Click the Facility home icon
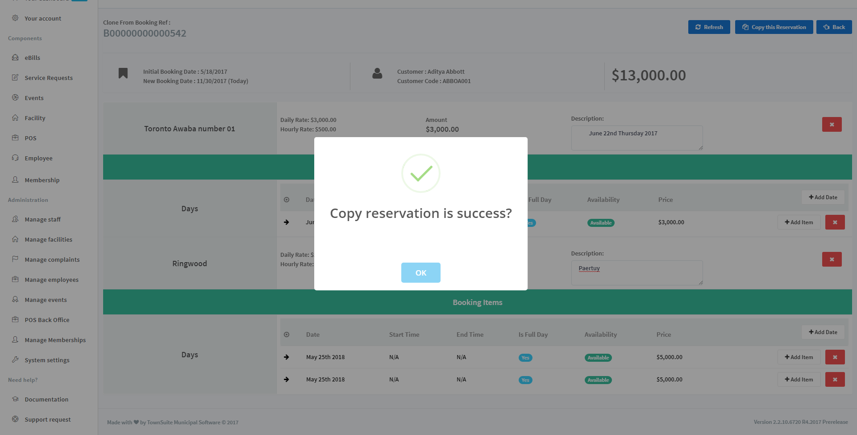Viewport: 857px width, 435px height. 15,117
